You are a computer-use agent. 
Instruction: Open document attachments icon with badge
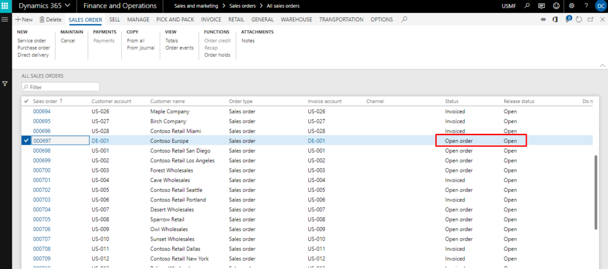[568, 20]
